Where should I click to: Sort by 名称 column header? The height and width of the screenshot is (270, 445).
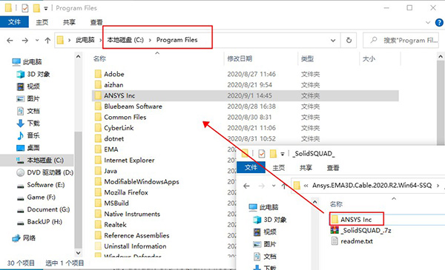tap(99, 58)
